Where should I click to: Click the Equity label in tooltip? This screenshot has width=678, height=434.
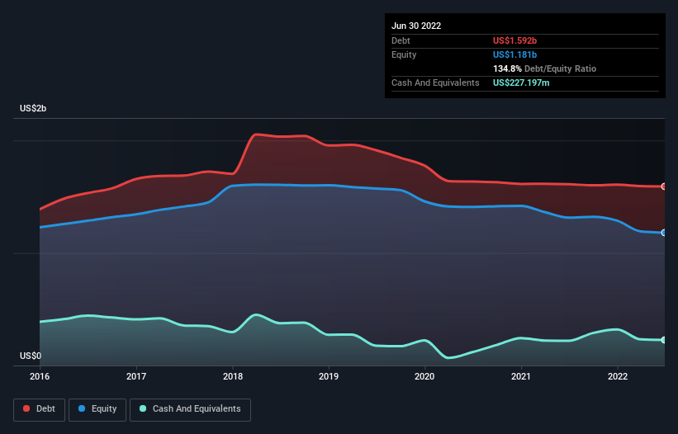tap(404, 54)
